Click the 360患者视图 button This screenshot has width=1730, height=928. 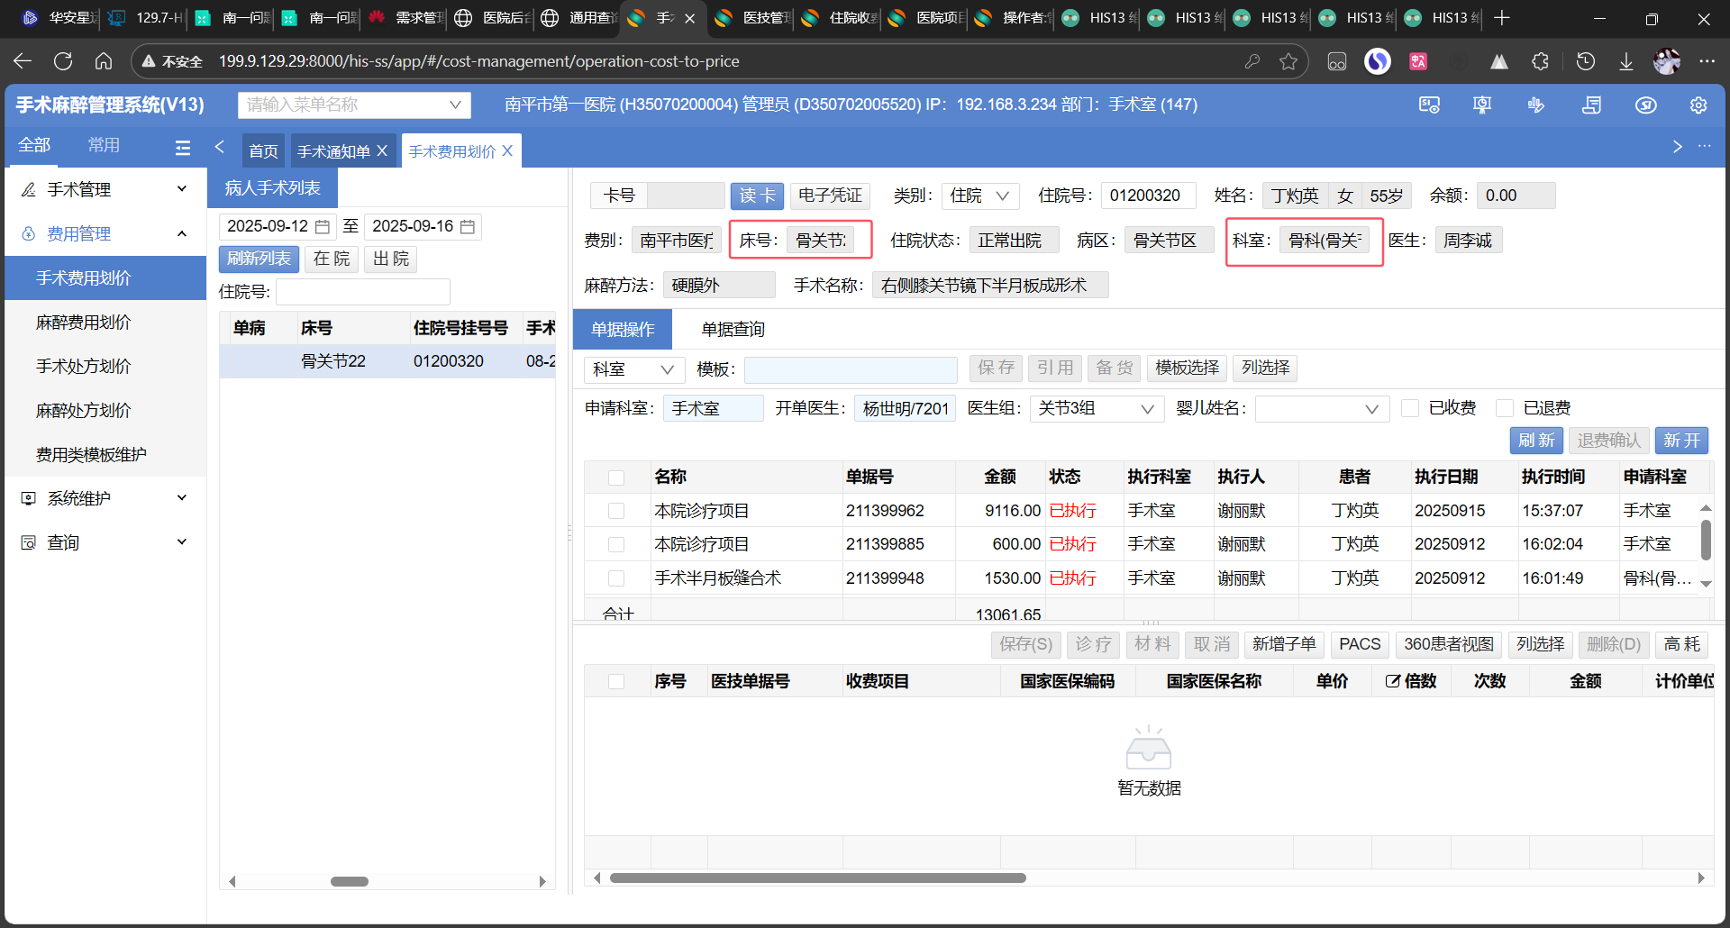point(1448,644)
